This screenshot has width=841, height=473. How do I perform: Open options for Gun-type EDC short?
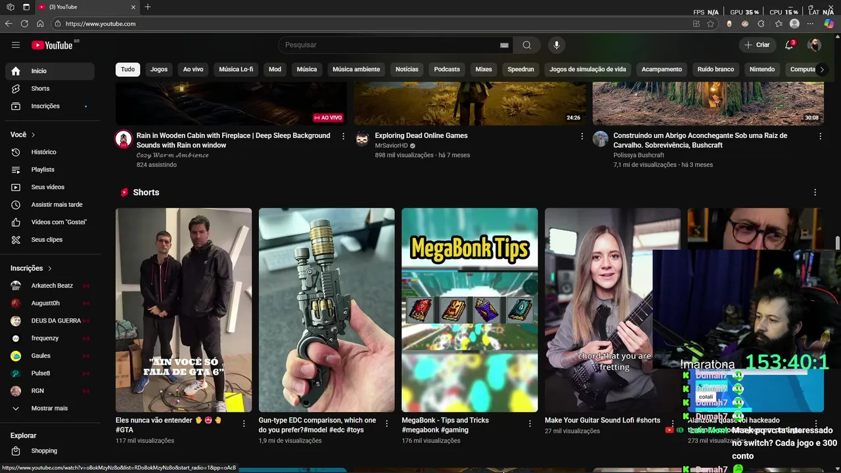click(386, 424)
